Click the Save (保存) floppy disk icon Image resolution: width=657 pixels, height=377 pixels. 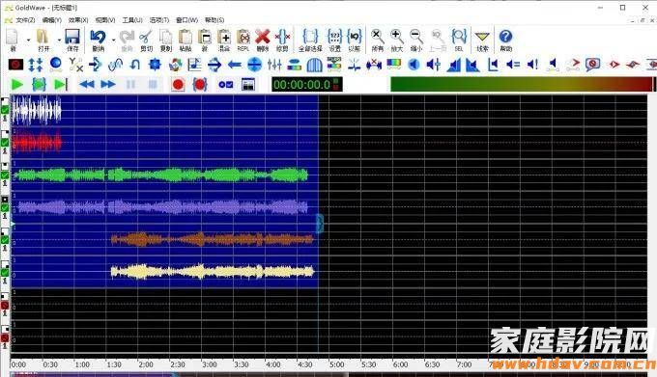72,38
